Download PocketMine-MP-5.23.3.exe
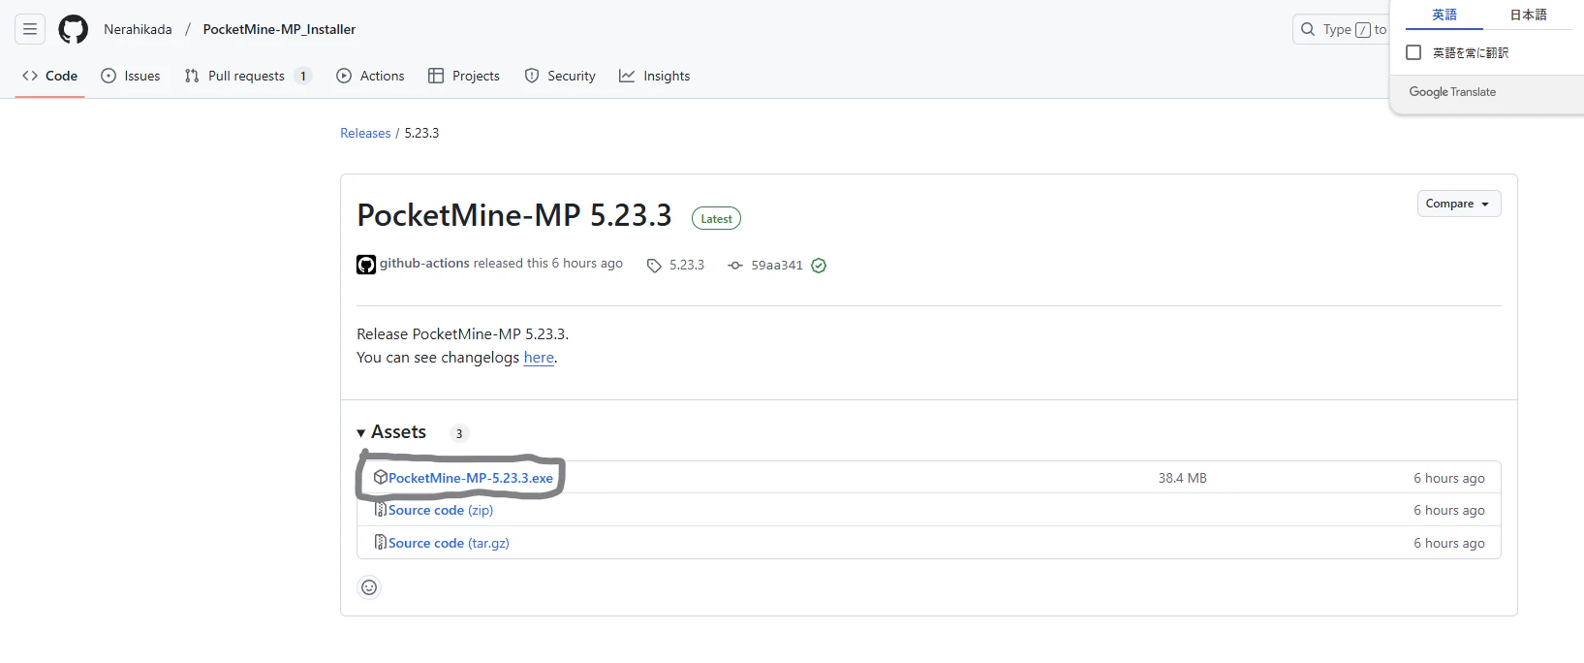 point(471,478)
